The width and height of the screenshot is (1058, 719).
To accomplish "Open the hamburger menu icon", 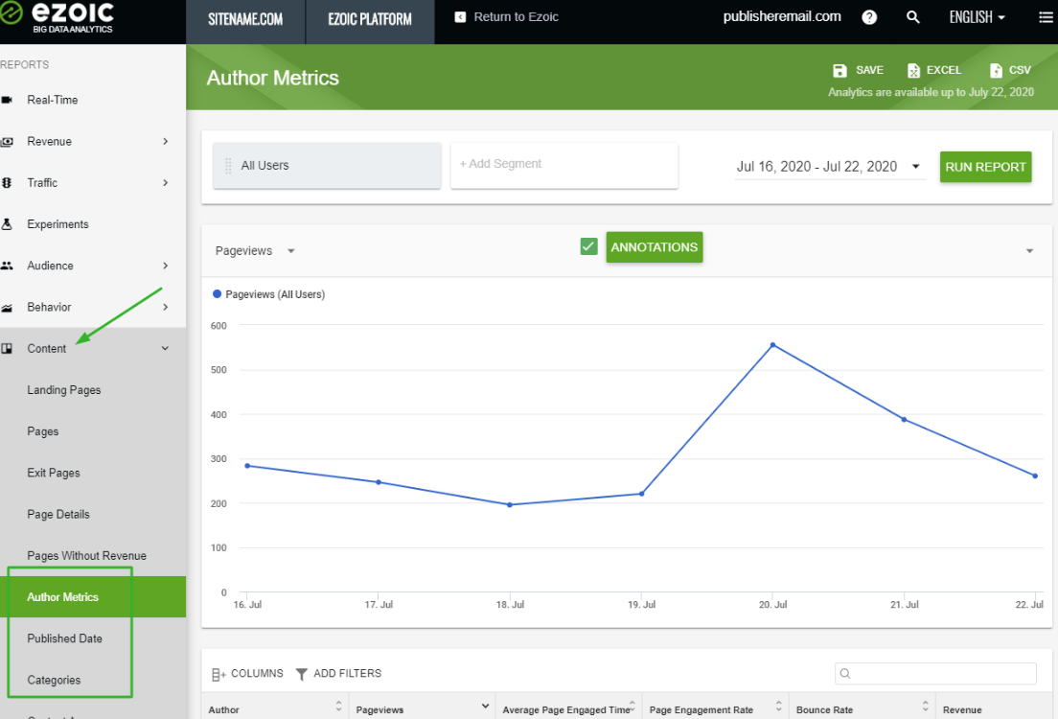I will (x=1046, y=17).
